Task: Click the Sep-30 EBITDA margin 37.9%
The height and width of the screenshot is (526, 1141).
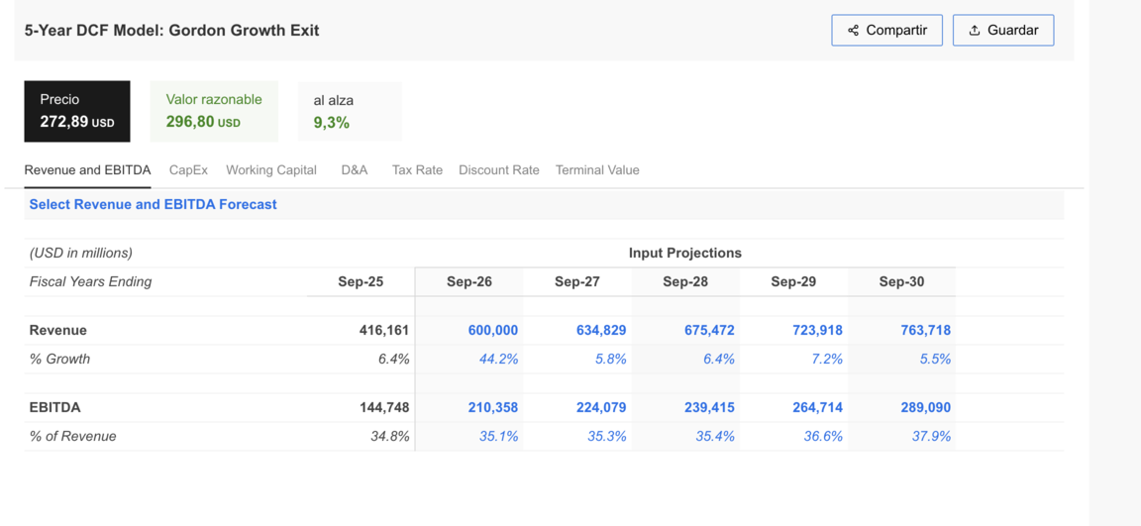Action: point(931,437)
